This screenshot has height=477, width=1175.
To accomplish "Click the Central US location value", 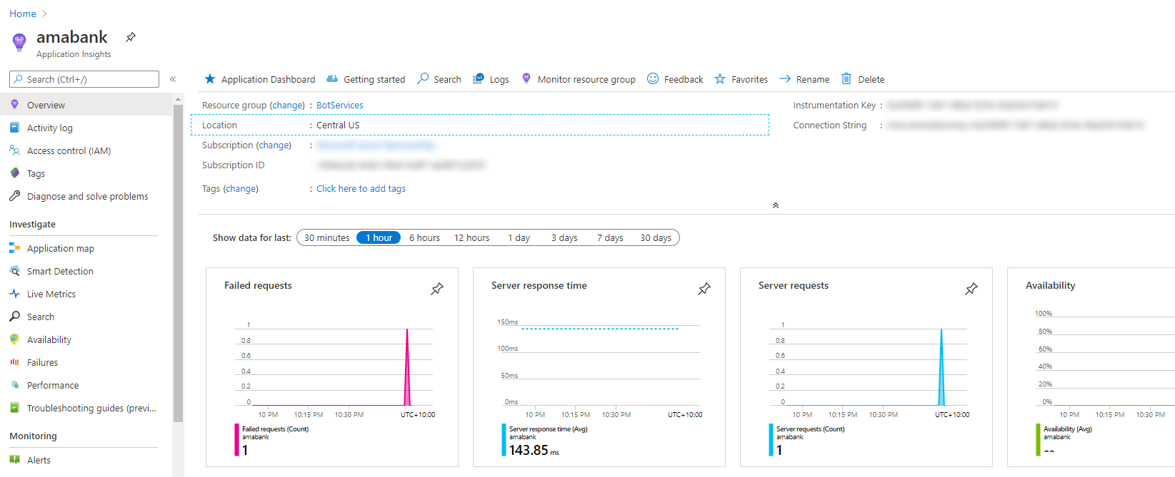I will (338, 125).
